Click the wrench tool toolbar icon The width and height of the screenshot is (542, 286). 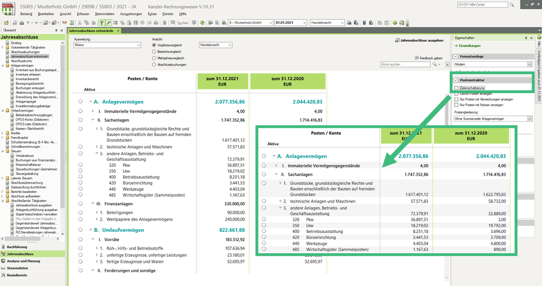coord(109,22)
